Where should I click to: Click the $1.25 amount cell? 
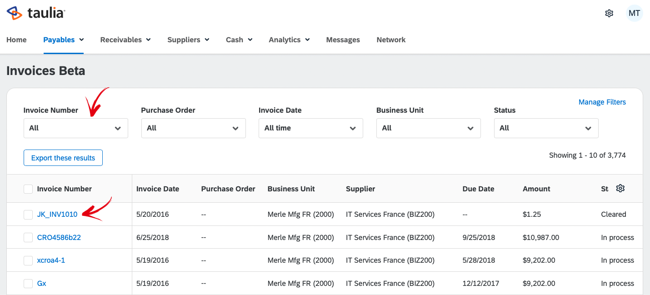pos(532,215)
